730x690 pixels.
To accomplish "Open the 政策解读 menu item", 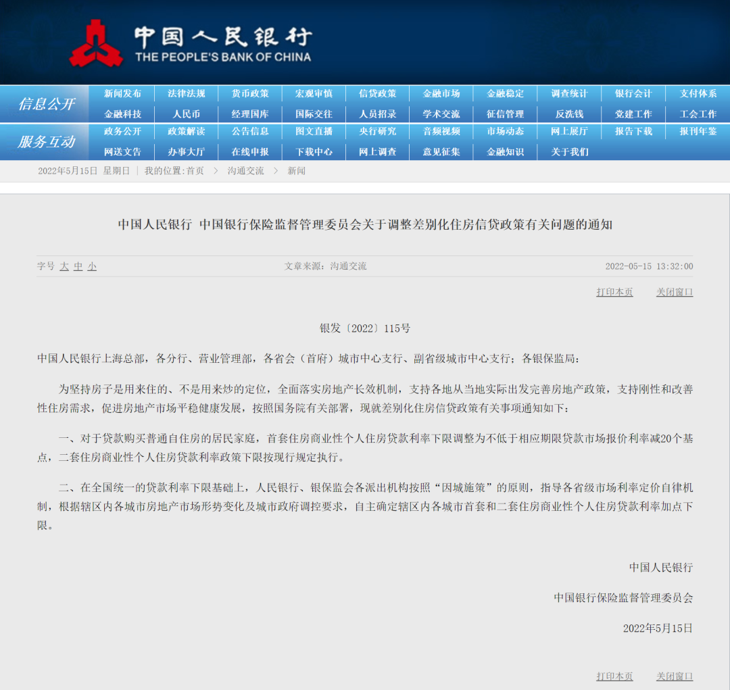I will point(187,131).
